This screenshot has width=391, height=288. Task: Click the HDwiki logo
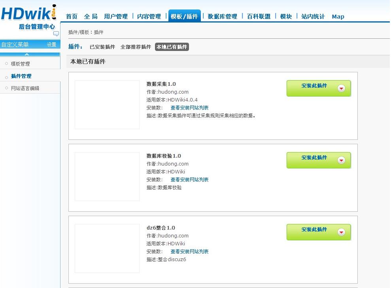29,13
